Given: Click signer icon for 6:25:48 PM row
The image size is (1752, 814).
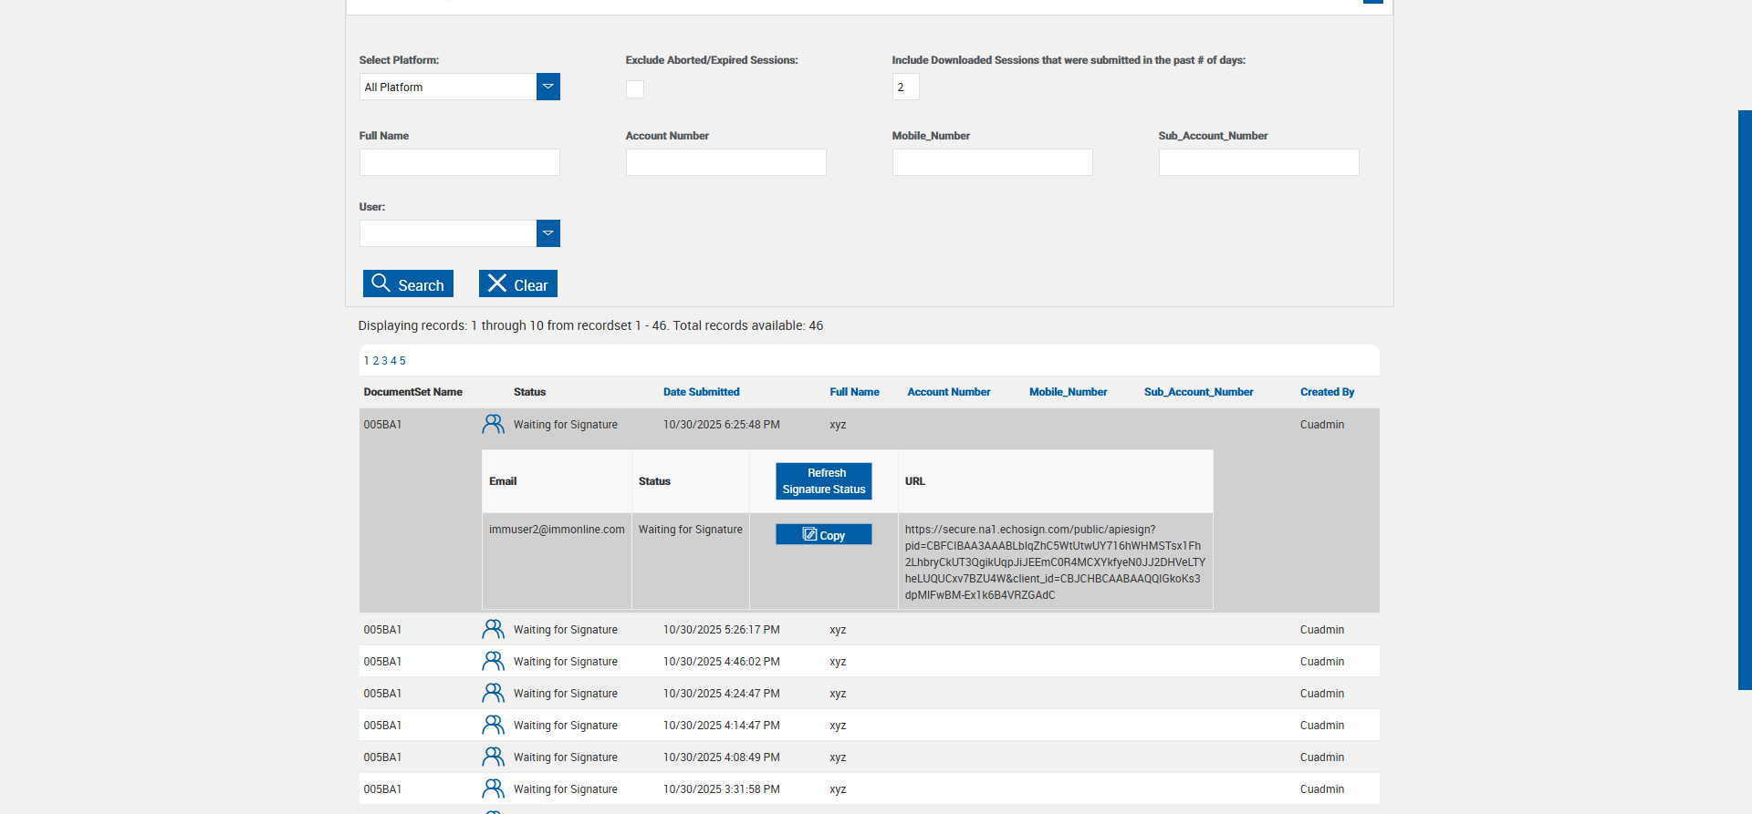Looking at the screenshot, I should pos(493,424).
